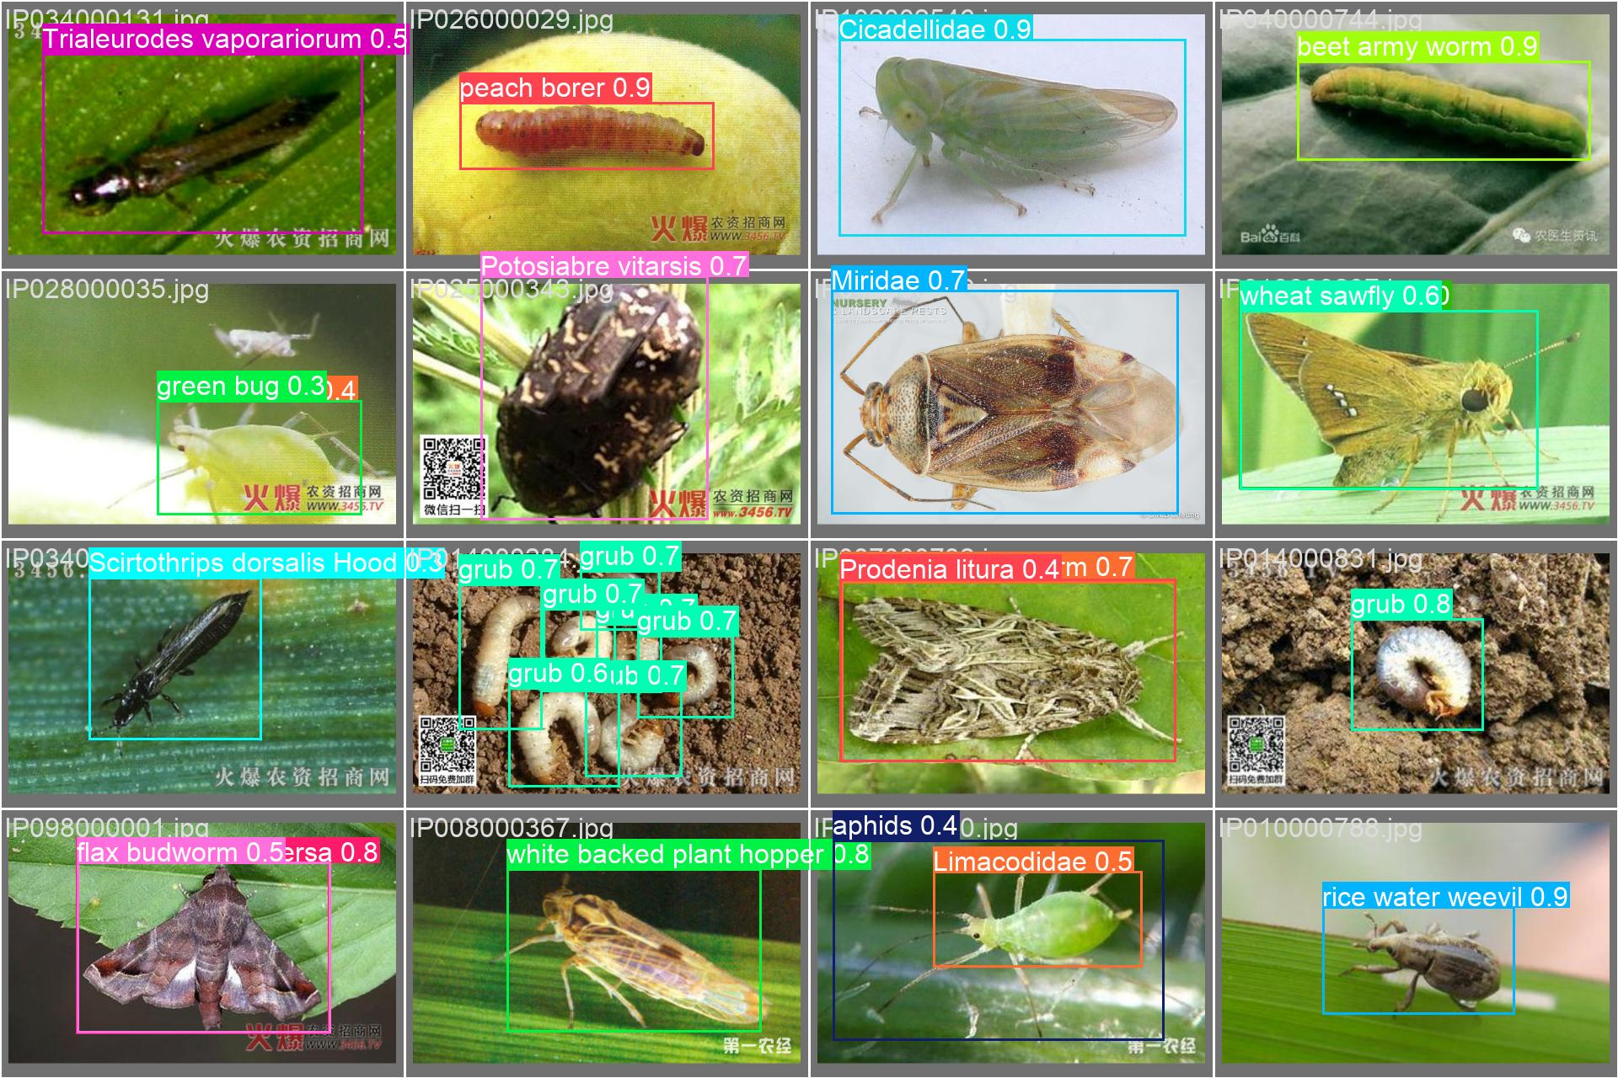Open the white backed plant hopper image
The image size is (1618, 1078).
607,943
